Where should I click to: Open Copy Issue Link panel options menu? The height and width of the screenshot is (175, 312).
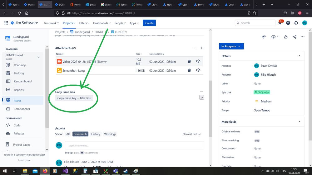click(201, 92)
